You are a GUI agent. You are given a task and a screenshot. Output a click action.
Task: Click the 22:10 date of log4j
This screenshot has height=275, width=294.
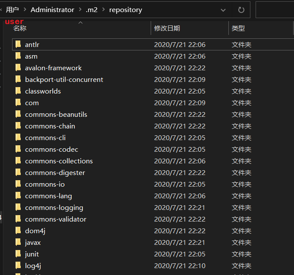pos(180,266)
